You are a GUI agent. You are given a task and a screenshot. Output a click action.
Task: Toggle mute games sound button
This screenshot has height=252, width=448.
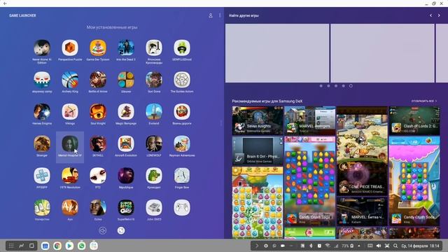pyautogui.click(x=103, y=230)
